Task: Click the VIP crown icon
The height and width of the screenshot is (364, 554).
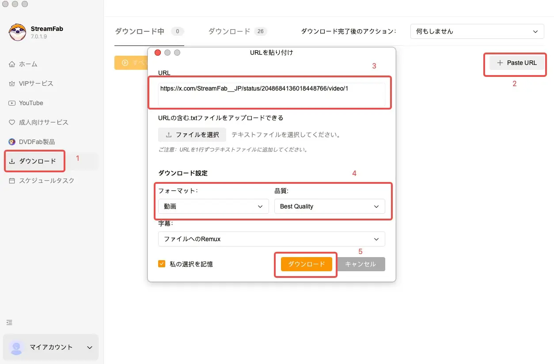Action: 12,83
